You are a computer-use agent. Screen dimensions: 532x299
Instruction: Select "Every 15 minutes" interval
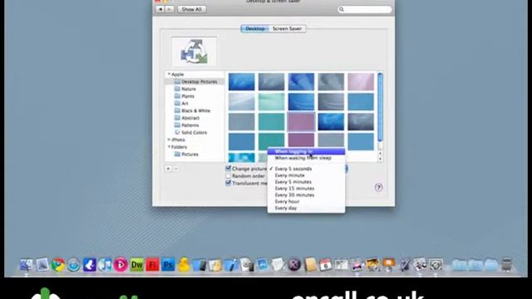307,189
